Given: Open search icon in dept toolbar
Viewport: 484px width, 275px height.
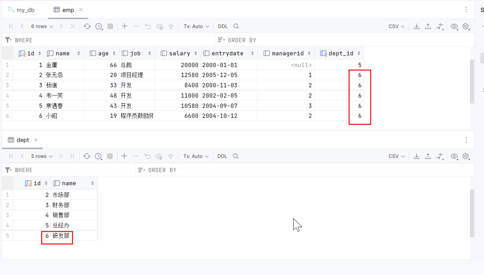Looking at the screenshot, I should (x=236, y=156).
